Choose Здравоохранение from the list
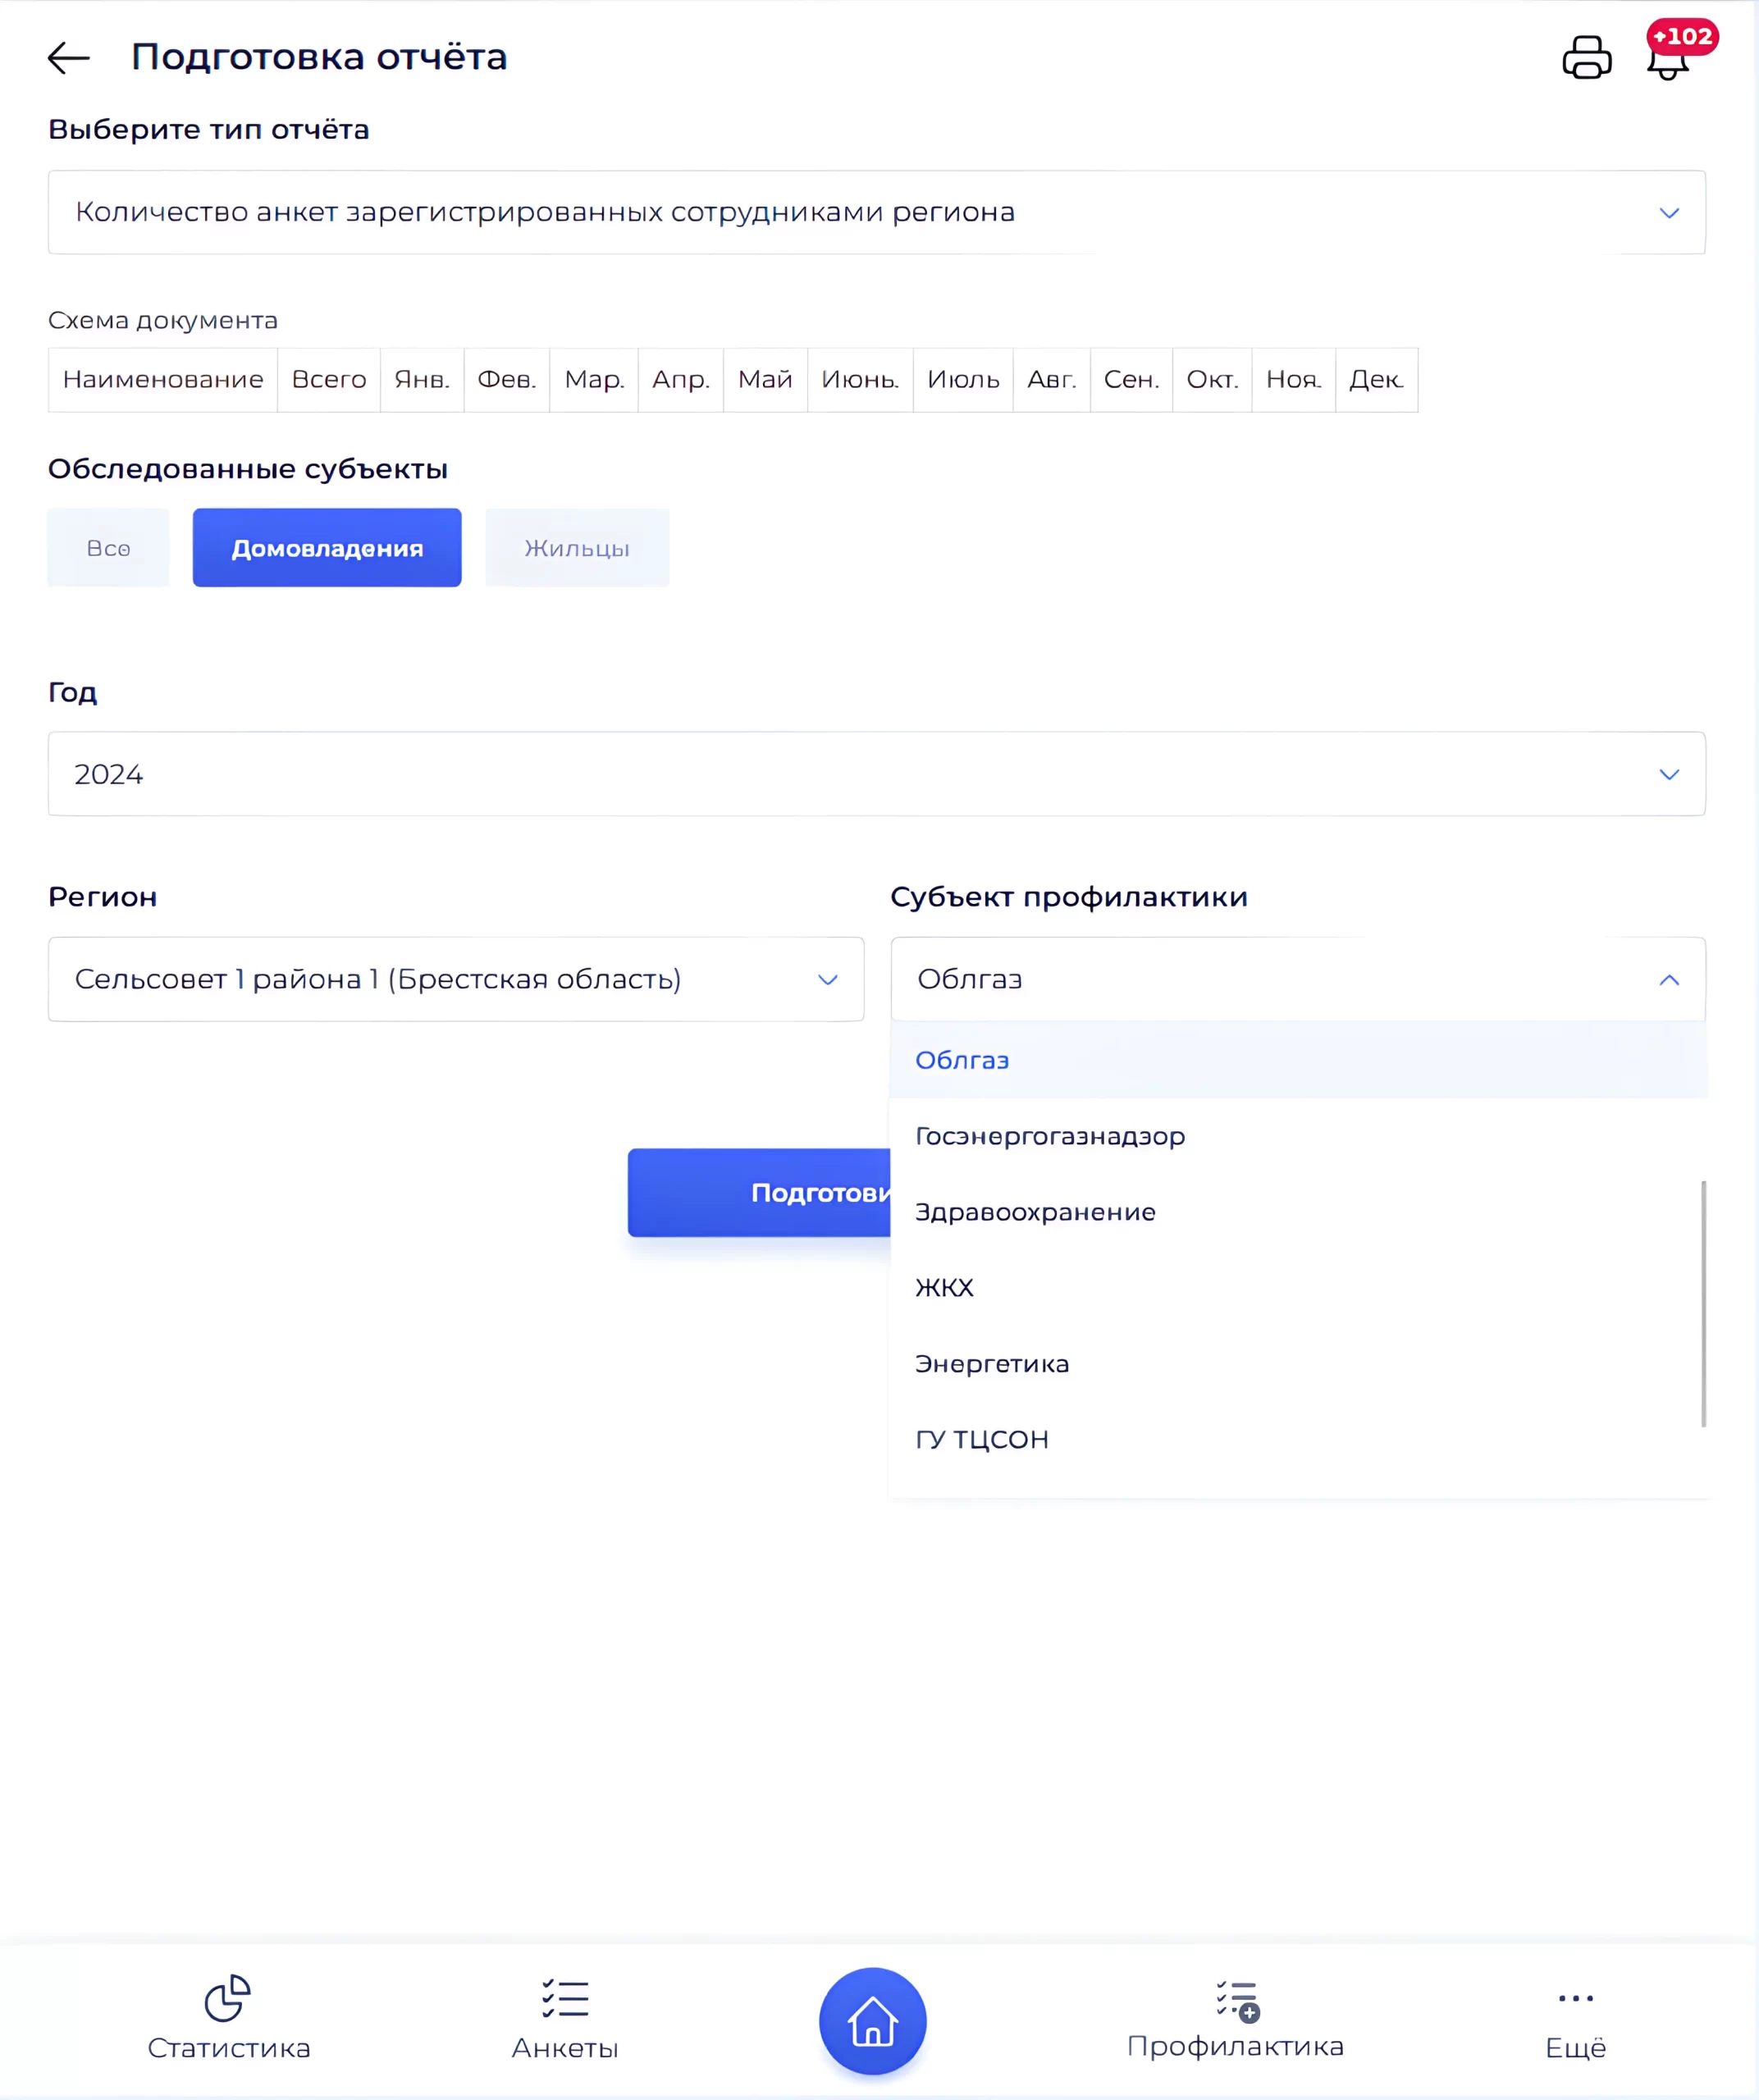The image size is (1759, 2100). [x=1298, y=1212]
